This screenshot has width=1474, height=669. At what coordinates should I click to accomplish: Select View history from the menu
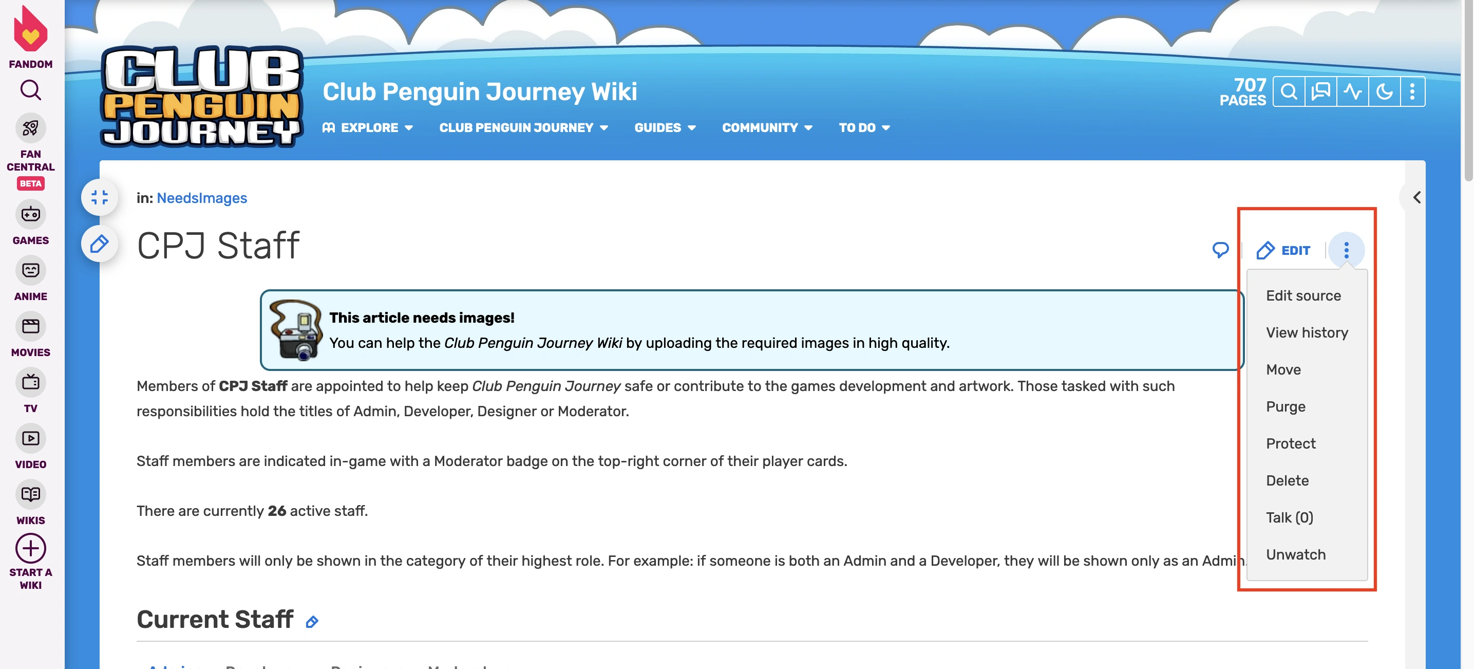1307,332
